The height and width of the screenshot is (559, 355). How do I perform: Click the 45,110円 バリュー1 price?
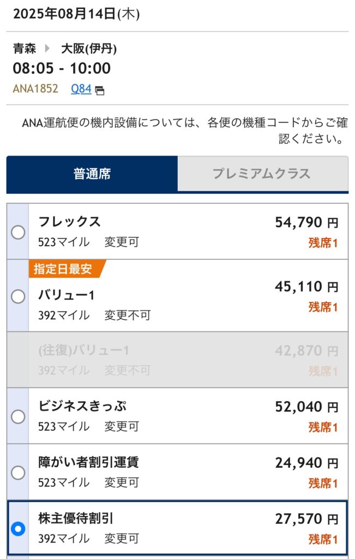(306, 287)
